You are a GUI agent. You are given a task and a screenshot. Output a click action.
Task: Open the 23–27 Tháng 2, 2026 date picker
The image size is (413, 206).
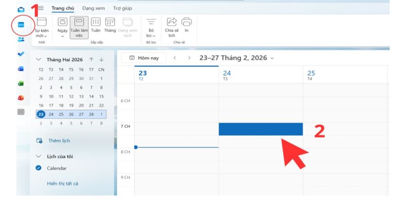pyautogui.click(x=237, y=58)
